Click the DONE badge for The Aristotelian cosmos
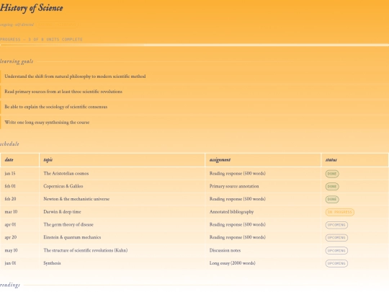The image size is (389, 292). click(x=332, y=174)
